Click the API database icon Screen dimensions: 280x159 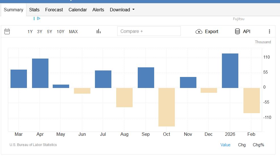coord(237,31)
